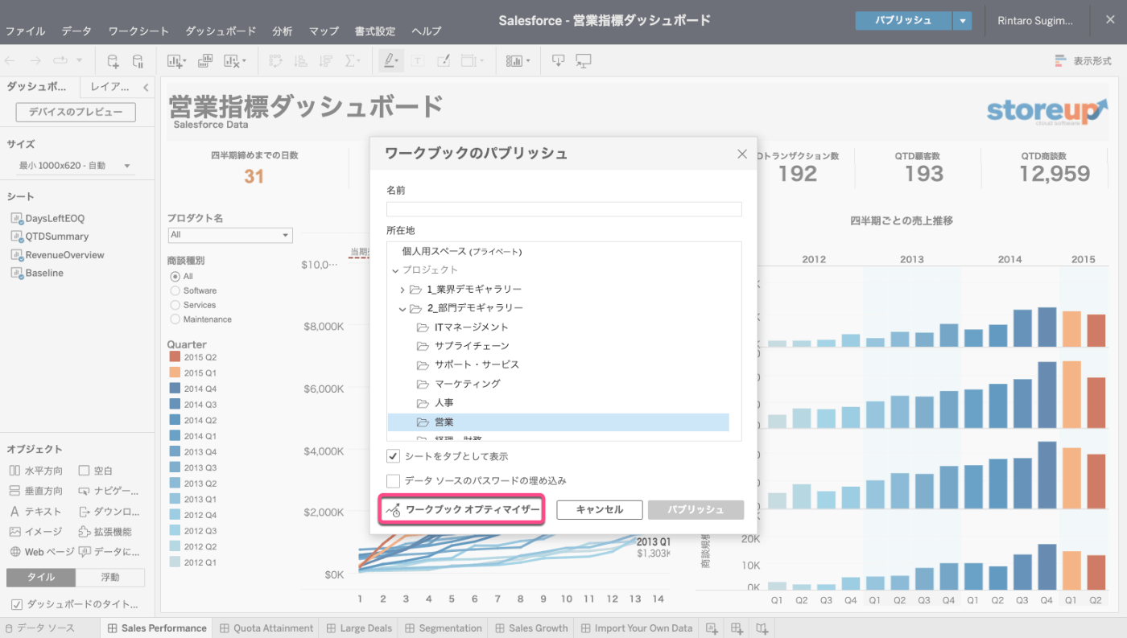Screen dimensions: 1127x638
Task: Click the 2015 Q2 color swatch
Action: coord(175,357)
